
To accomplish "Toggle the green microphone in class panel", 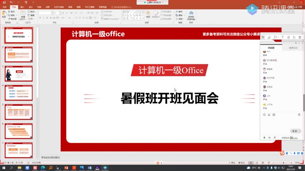I will click(264, 138).
